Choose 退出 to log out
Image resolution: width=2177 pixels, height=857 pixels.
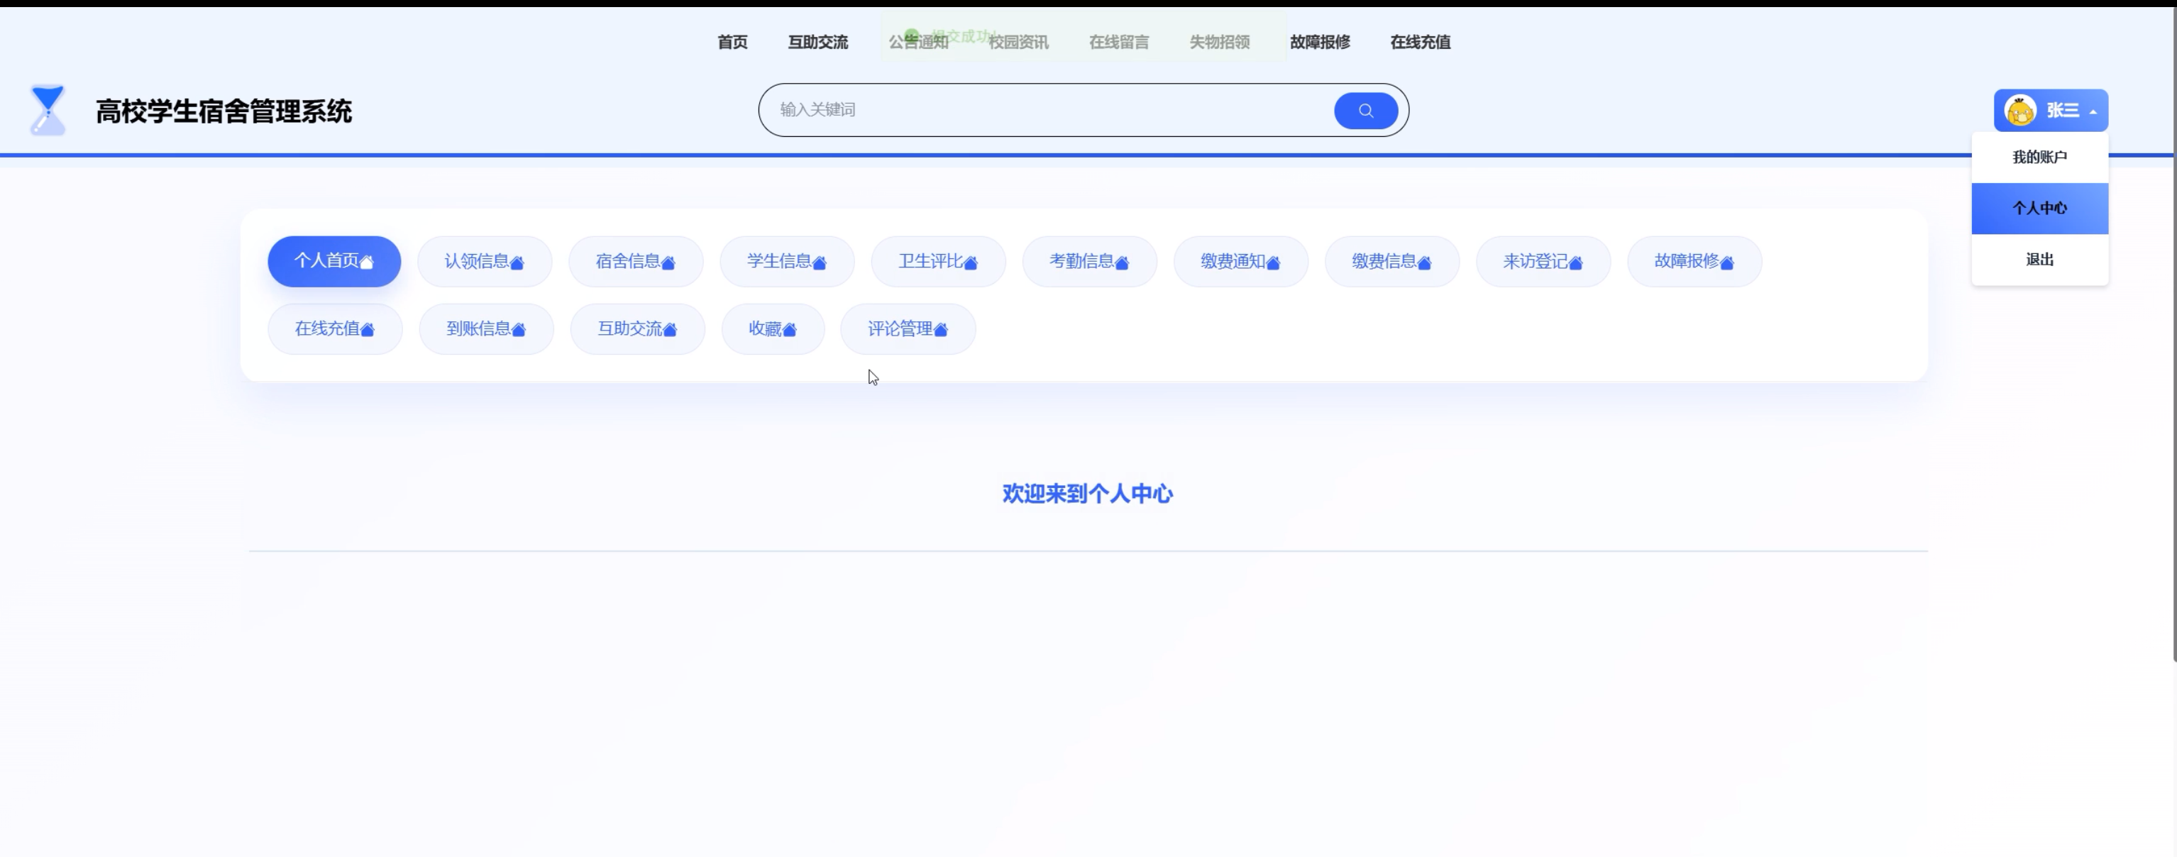[2039, 260]
